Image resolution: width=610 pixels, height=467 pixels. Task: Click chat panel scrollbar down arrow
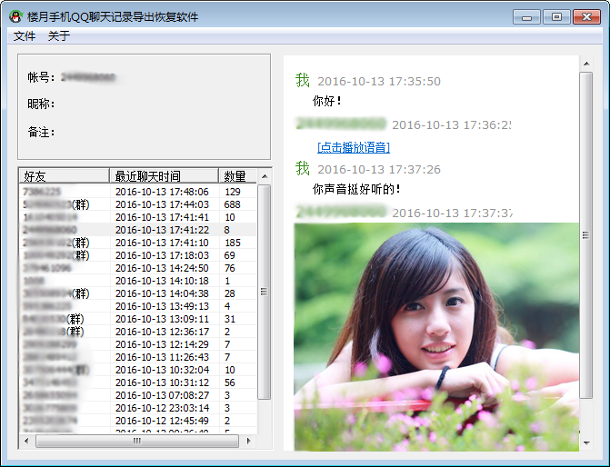tap(586, 444)
